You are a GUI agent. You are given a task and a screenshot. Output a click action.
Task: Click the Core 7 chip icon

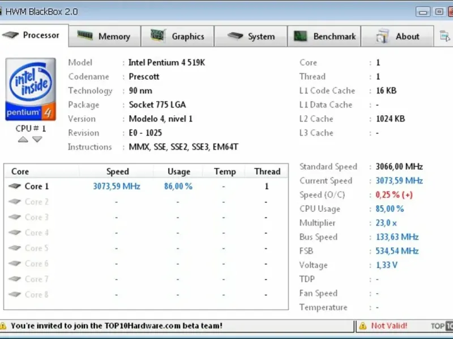[15, 279]
